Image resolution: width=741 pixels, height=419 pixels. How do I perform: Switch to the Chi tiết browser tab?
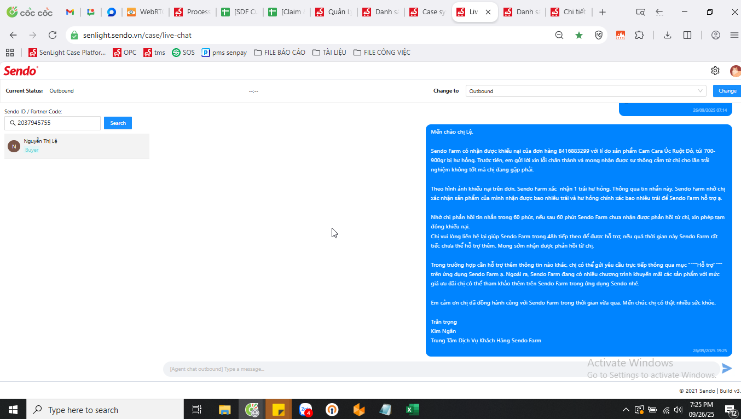(x=569, y=12)
